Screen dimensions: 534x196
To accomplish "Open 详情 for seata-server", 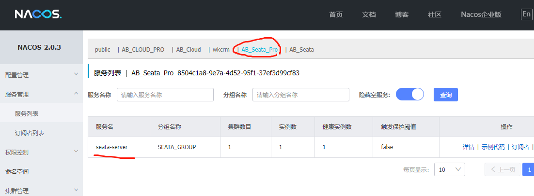I will (468, 147).
